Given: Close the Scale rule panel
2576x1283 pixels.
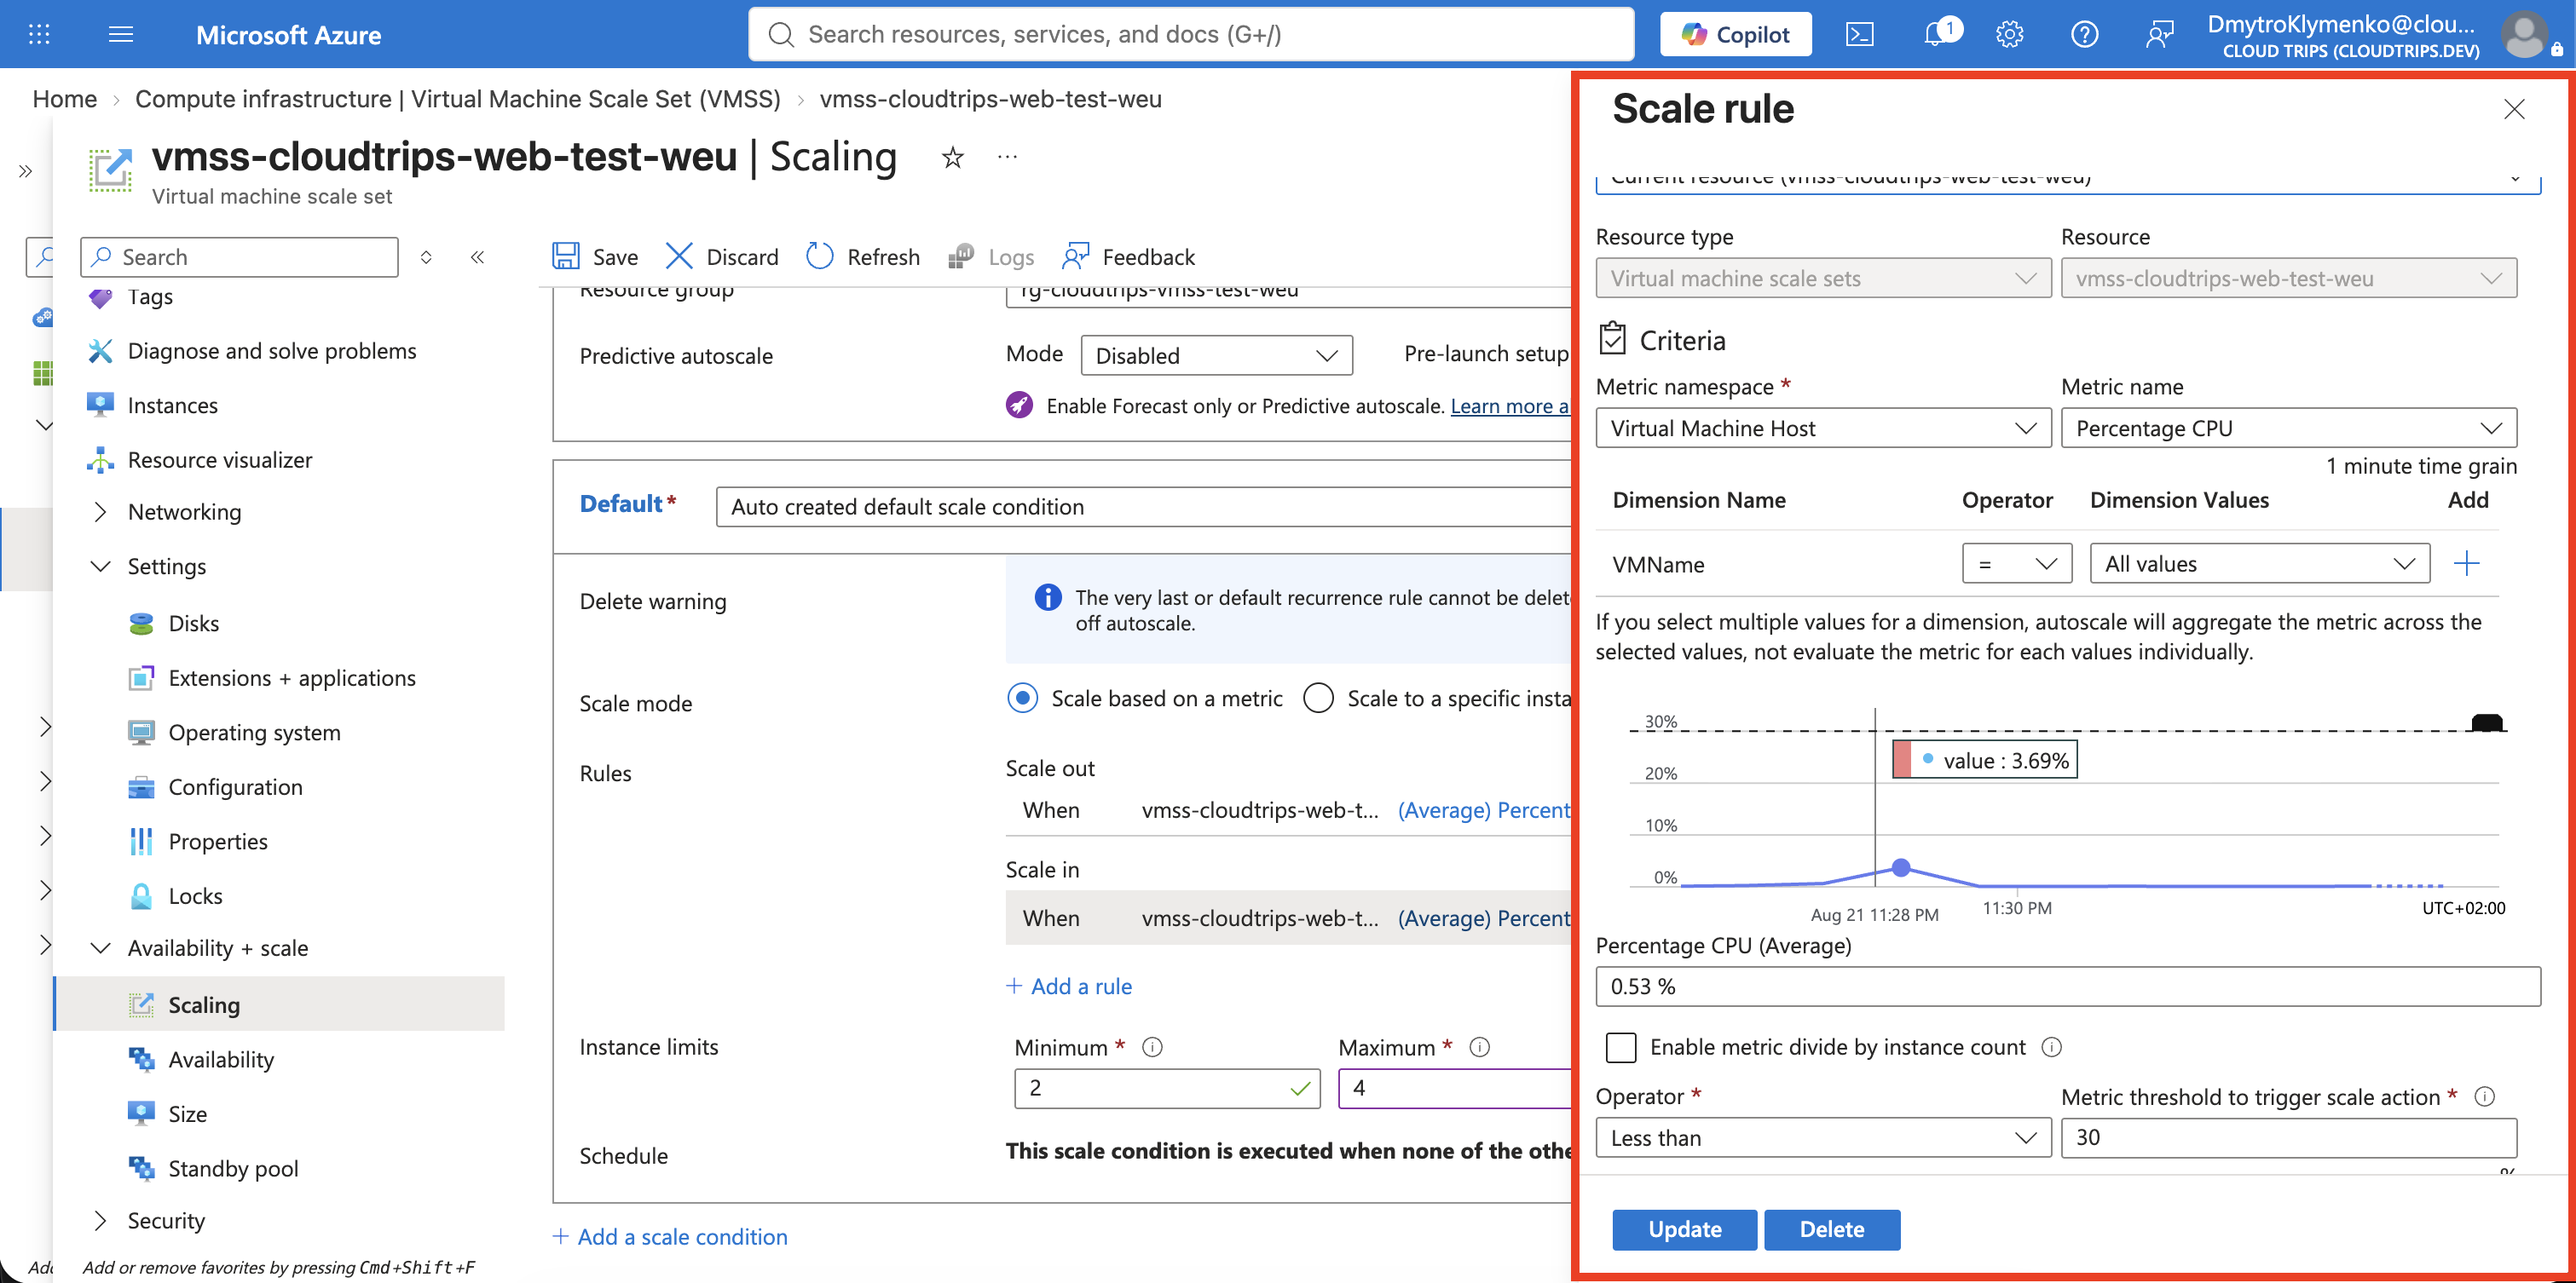Looking at the screenshot, I should [2514, 109].
